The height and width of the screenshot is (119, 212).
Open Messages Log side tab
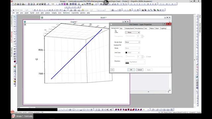coord(12,37)
